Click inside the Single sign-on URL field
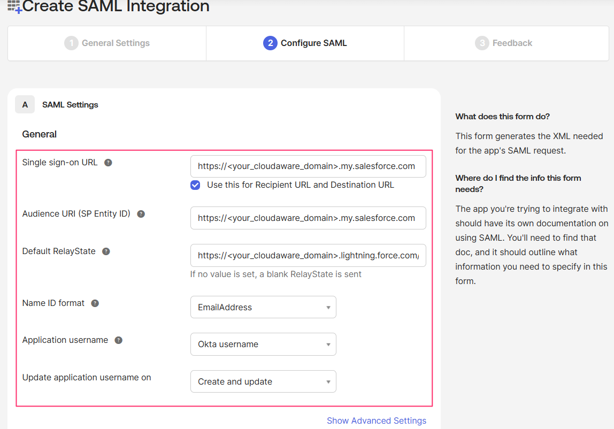The width and height of the screenshot is (614, 429). [308, 166]
